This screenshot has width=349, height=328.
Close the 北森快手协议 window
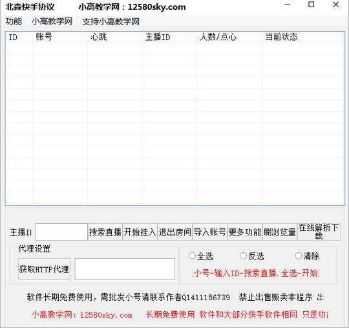pyautogui.click(x=335, y=5)
